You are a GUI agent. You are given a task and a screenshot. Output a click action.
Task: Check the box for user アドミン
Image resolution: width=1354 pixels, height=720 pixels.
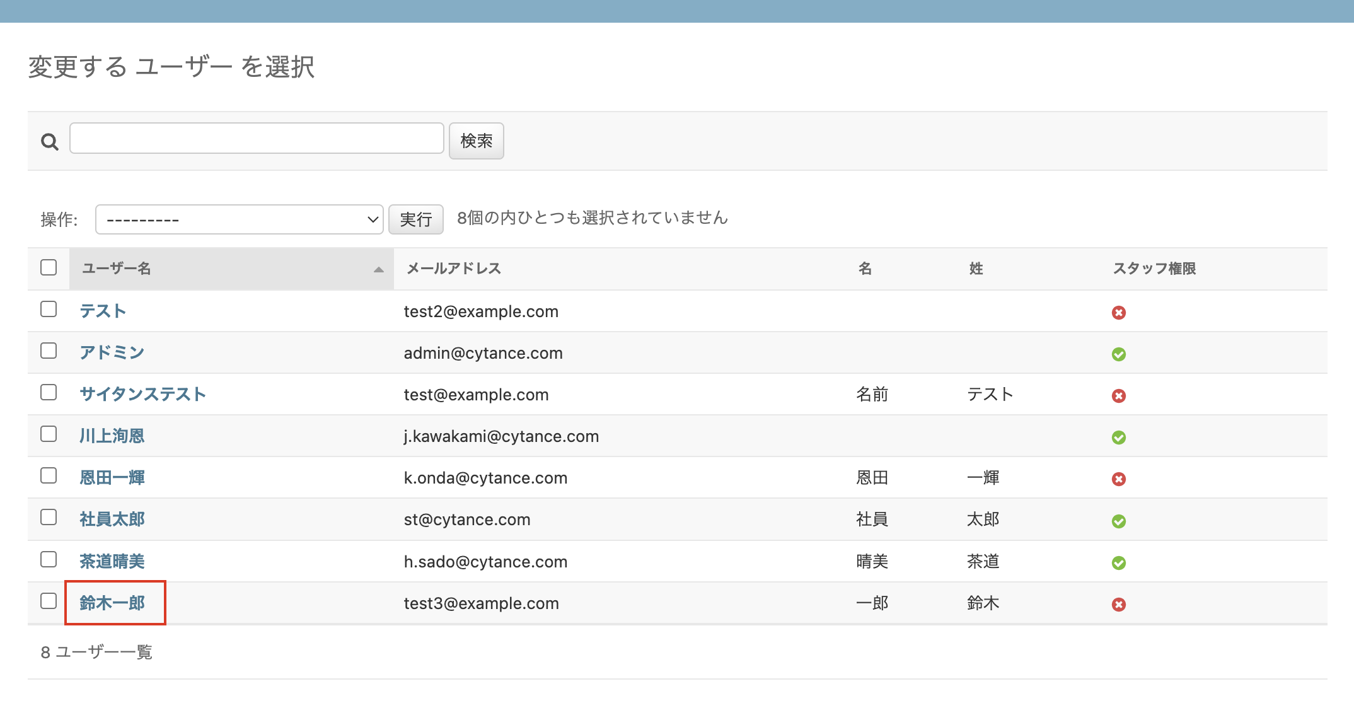pos(49,351)
